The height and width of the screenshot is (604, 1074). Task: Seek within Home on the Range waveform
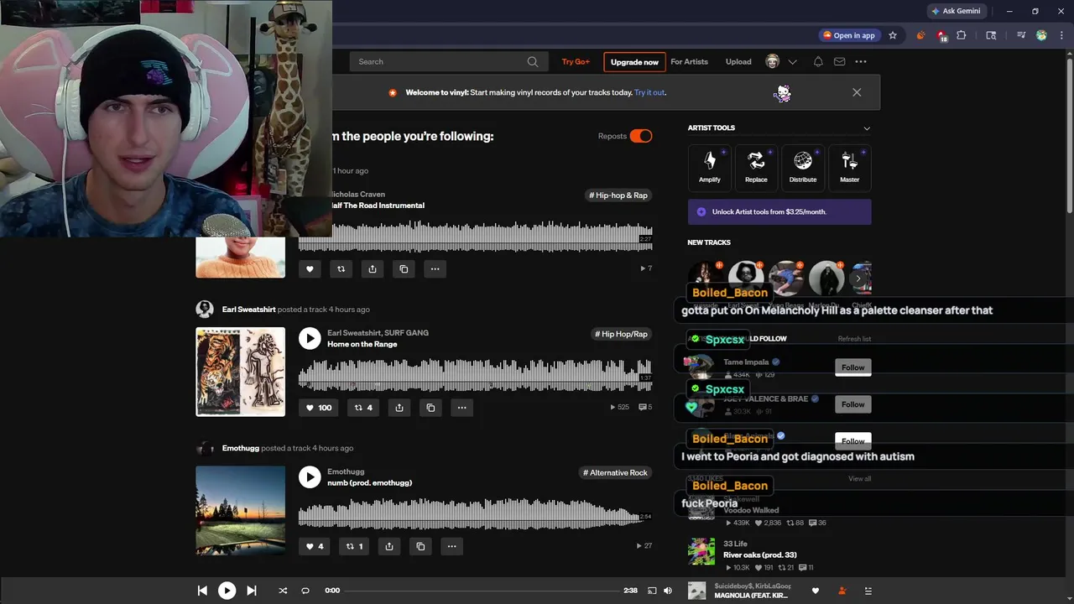click(476, 375)
